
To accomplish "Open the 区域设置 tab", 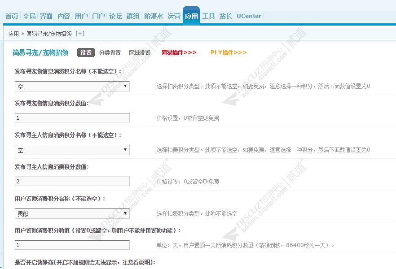I will 140,52.
